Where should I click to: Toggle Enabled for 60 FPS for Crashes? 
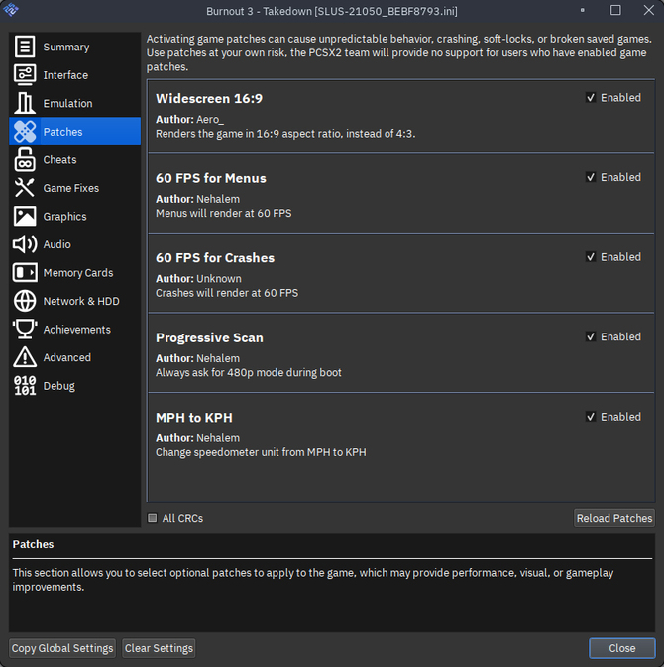tap(591, 257)
